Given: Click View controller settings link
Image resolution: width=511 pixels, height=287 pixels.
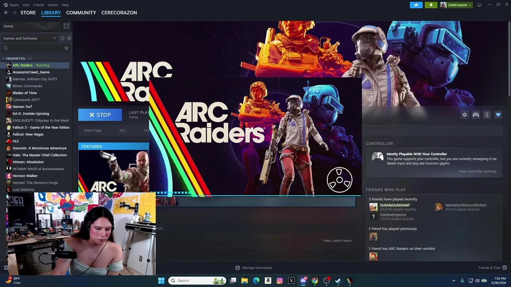Looking at the screenshot, I should pyautogui.click(x=477, y=171).
